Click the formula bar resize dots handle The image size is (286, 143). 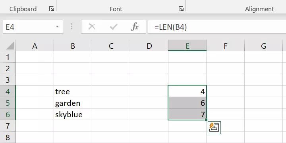[x=71, y=27]
